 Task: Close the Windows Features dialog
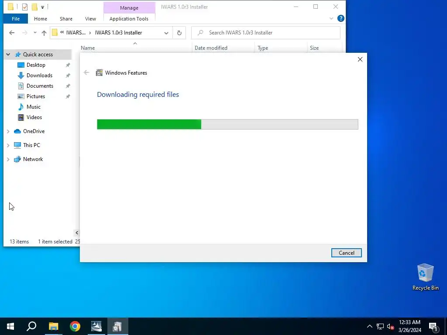pyautogui.click(x=360, y=59)
